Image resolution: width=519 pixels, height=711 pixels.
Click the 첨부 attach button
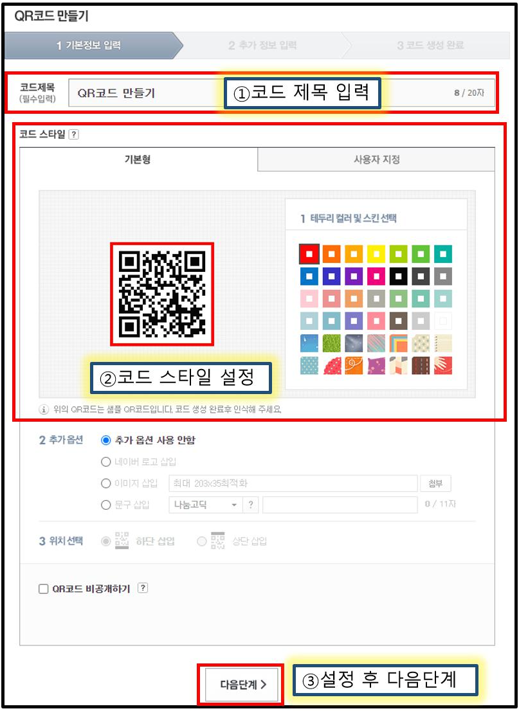[x=435, y=483]
